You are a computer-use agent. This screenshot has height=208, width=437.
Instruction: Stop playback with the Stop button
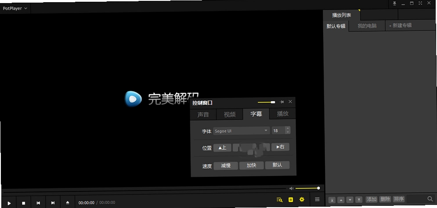point(24,203)
